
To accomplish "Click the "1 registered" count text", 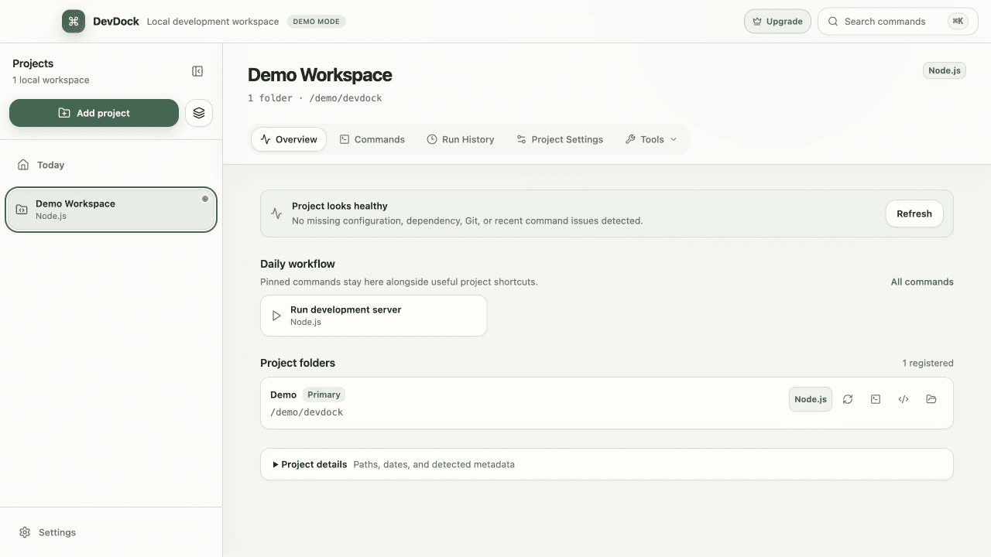I will 928,363.
